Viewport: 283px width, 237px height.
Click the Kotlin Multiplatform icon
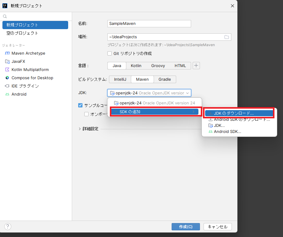pos(7,69)
